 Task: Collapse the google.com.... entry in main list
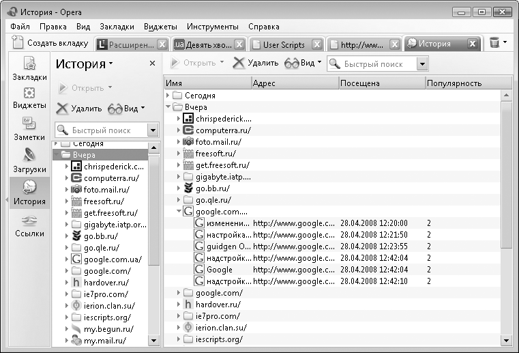click(x=179, y=211)
